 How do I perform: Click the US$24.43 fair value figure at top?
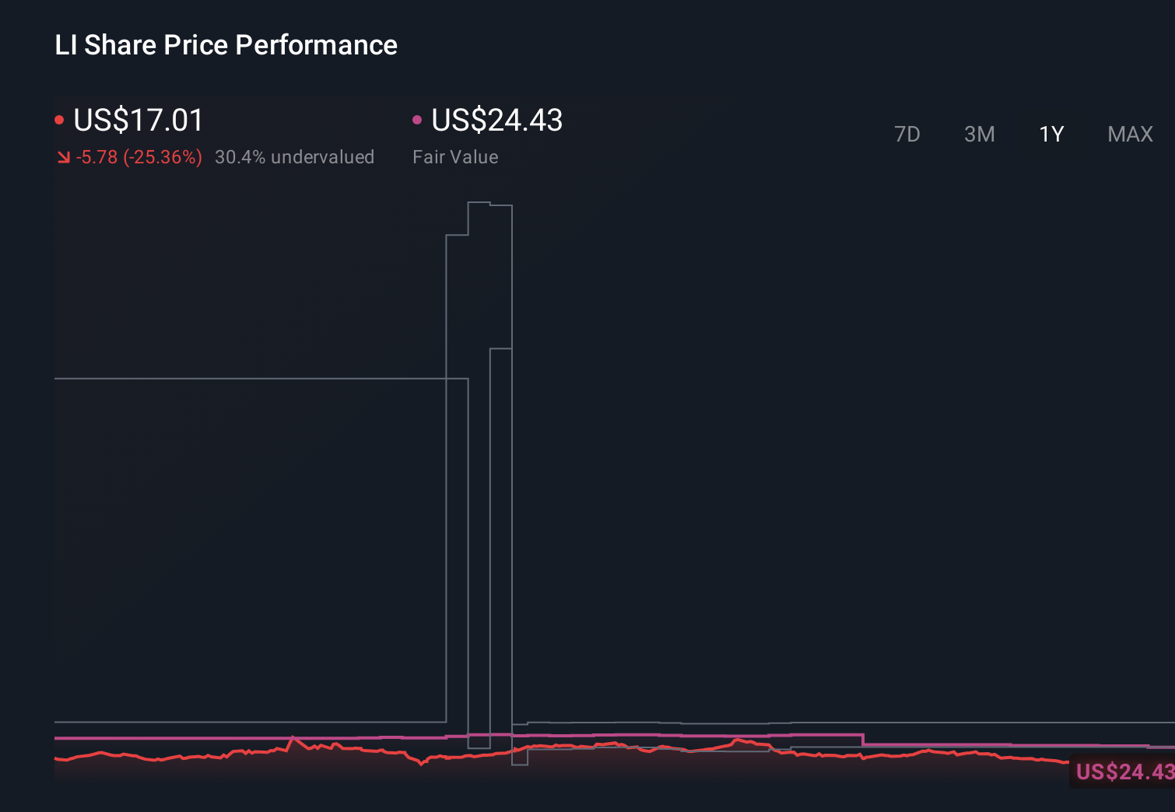tap(497, 121)
